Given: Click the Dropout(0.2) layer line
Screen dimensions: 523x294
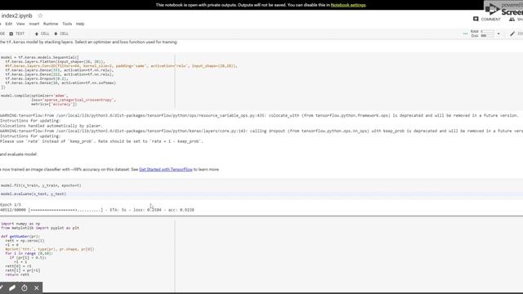Looking at the screenshot, I should point(36,78).
